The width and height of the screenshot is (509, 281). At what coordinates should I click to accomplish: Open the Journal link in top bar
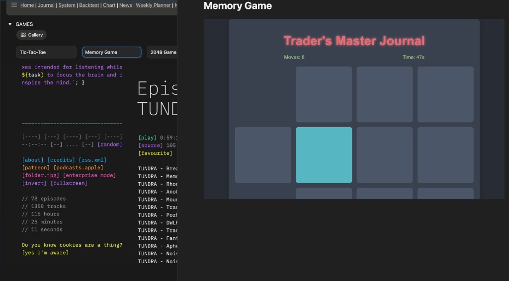tap(46, 5)
